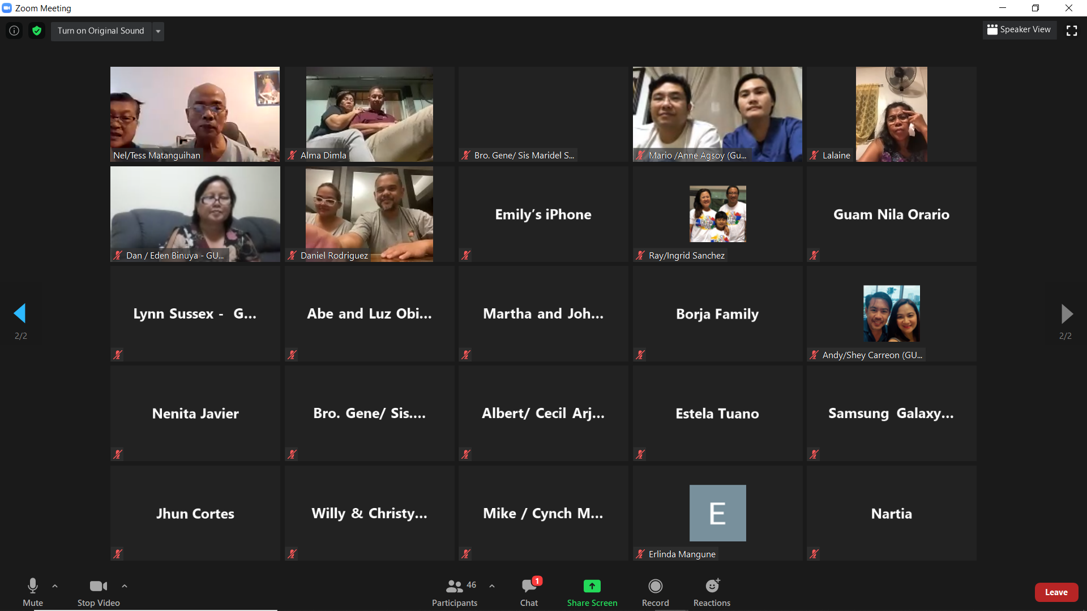Click Guam Nila Orario participant tile
Image resolution: width=1087 pixels, height=611 pixels.
pyautogui.click(x=892, y=214)
